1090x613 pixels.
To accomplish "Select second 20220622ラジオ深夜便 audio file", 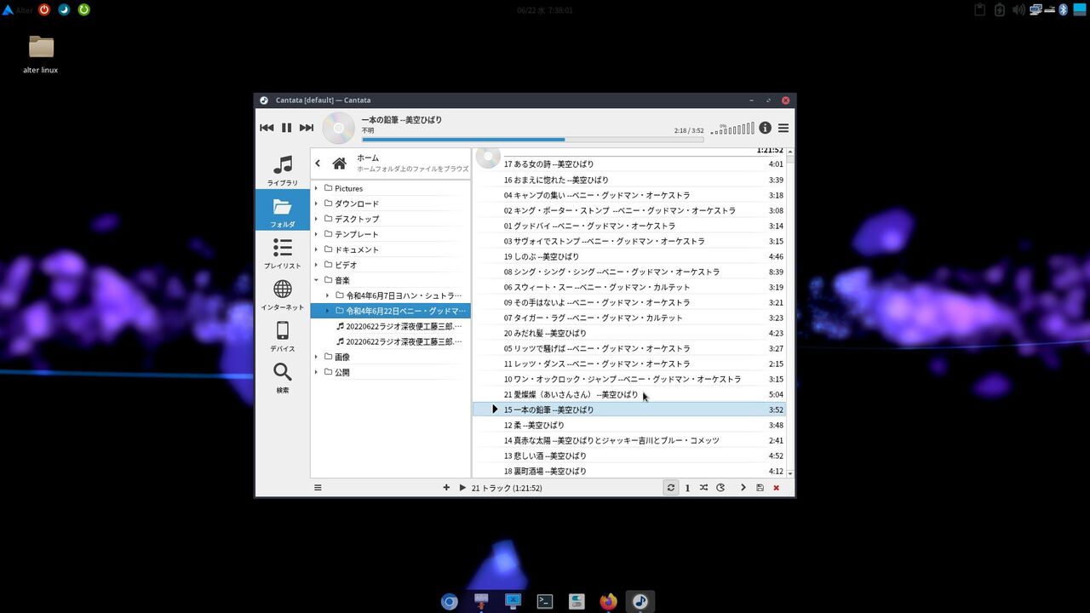I will coord(390,341).
